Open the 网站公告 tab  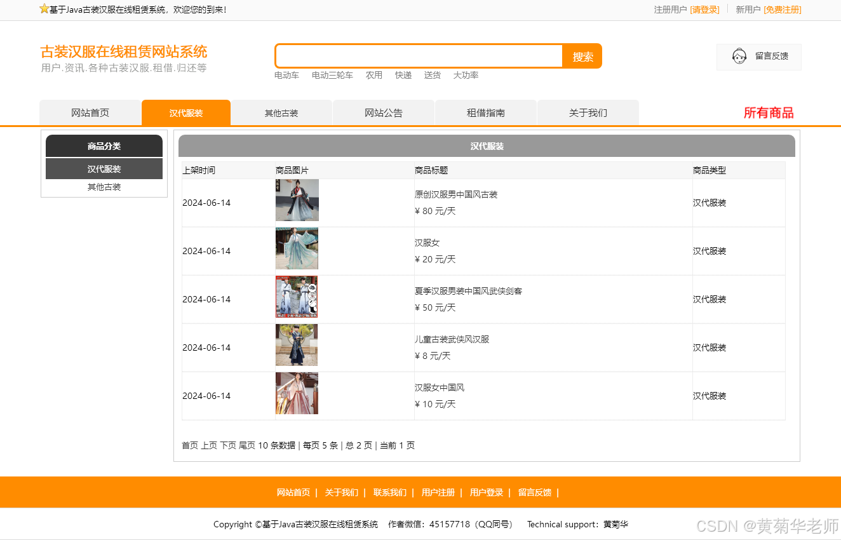click(x=384, y=112)
